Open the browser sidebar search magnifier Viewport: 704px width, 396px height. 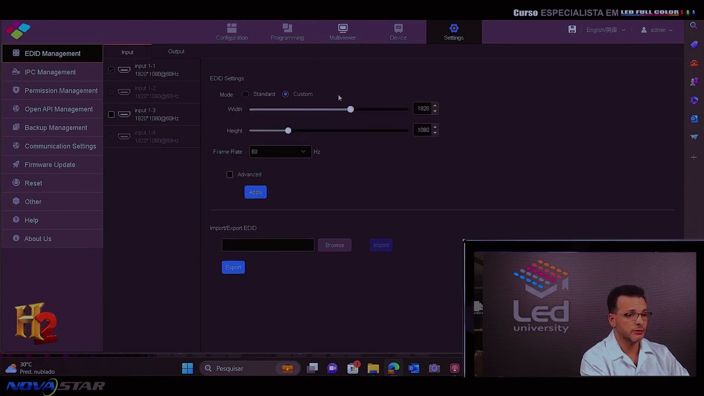pos(694,26)
